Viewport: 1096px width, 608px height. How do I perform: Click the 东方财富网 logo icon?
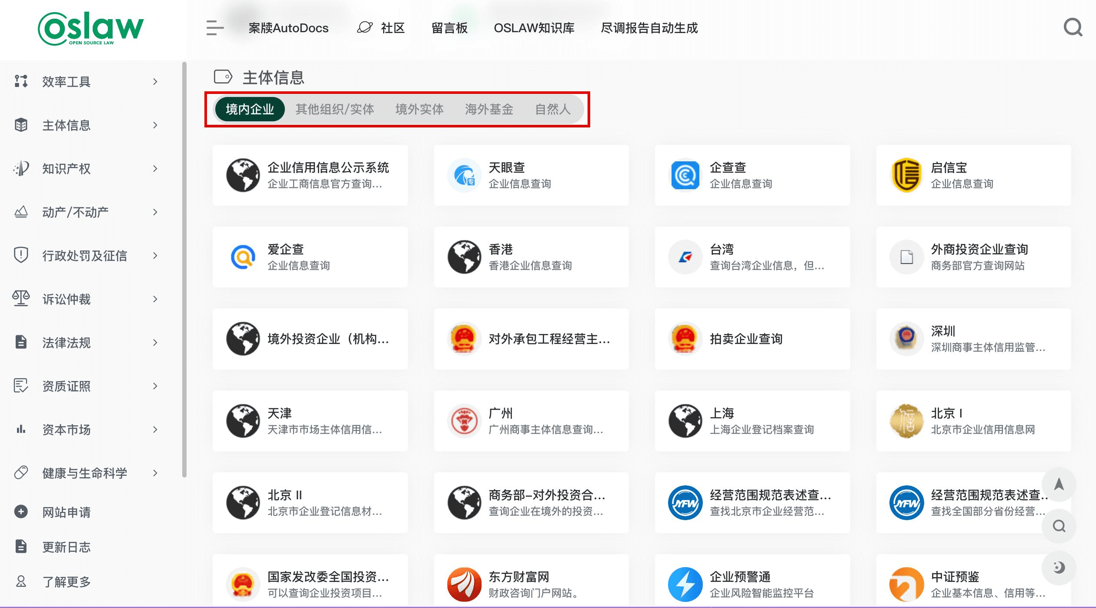tap(464, 585)
